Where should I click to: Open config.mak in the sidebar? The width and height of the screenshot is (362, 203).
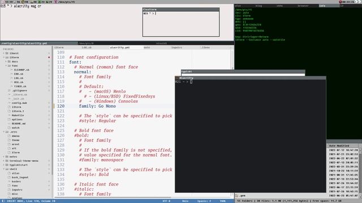[x=19, y=103]
